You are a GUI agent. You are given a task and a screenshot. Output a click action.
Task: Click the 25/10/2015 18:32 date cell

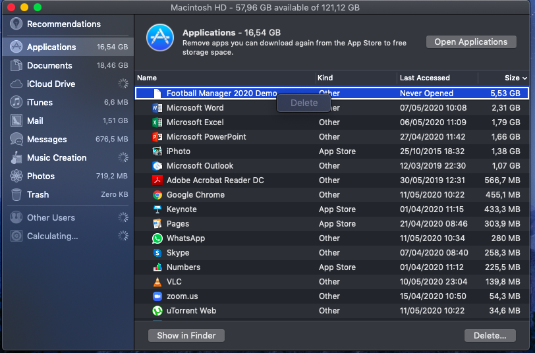pos(432,151)
